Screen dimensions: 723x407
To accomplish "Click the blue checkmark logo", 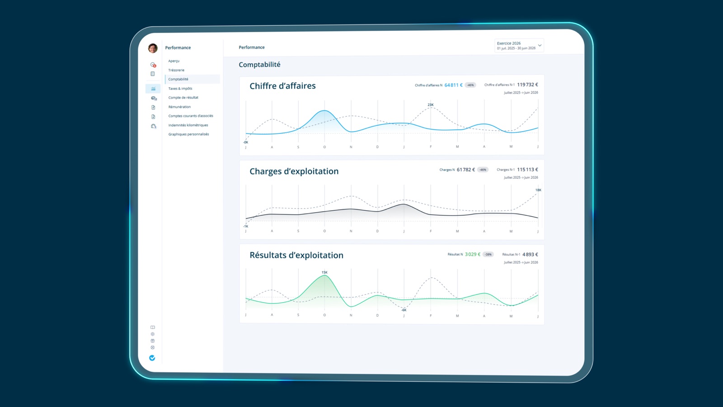I will point(152,358).
